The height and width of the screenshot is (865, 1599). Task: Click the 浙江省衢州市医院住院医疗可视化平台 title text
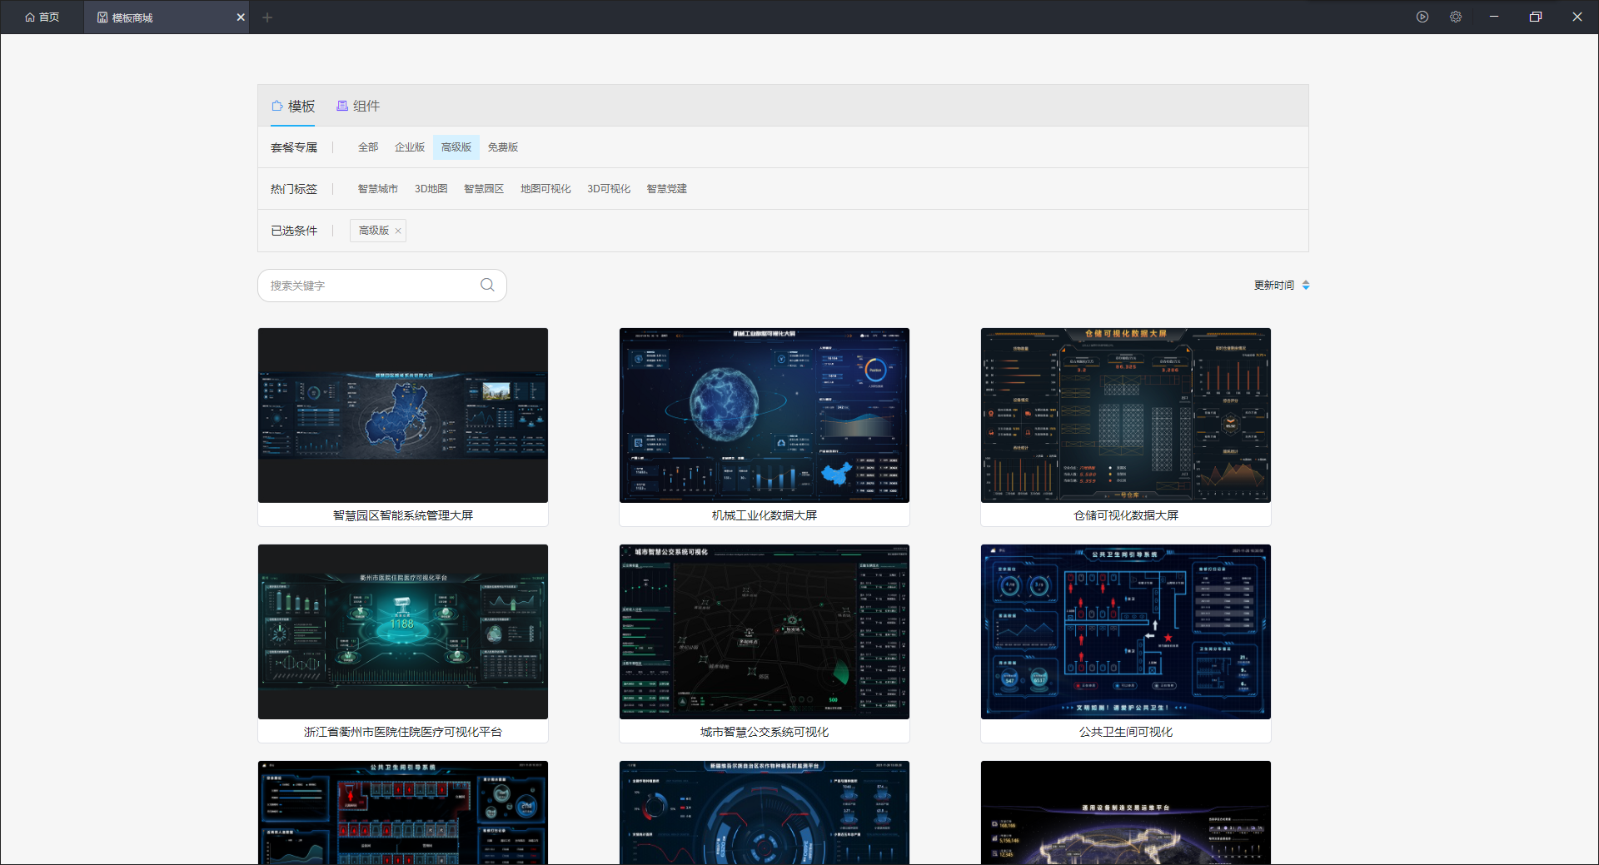(x=403, y=732)
